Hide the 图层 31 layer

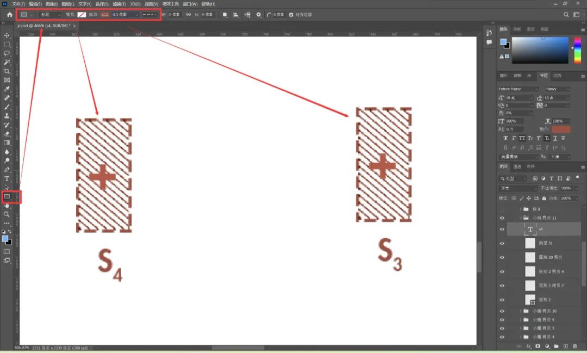coord(502,244)
